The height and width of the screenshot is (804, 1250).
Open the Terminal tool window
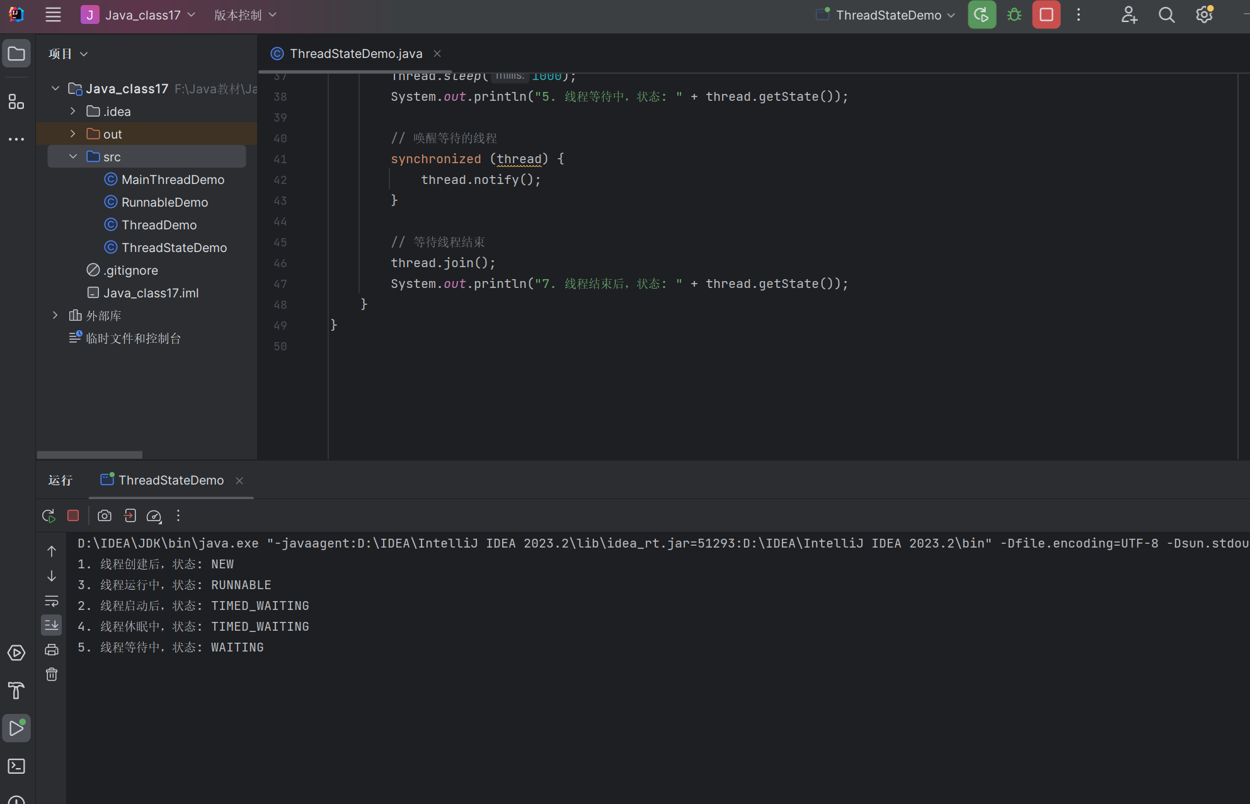tap(16, 766)
